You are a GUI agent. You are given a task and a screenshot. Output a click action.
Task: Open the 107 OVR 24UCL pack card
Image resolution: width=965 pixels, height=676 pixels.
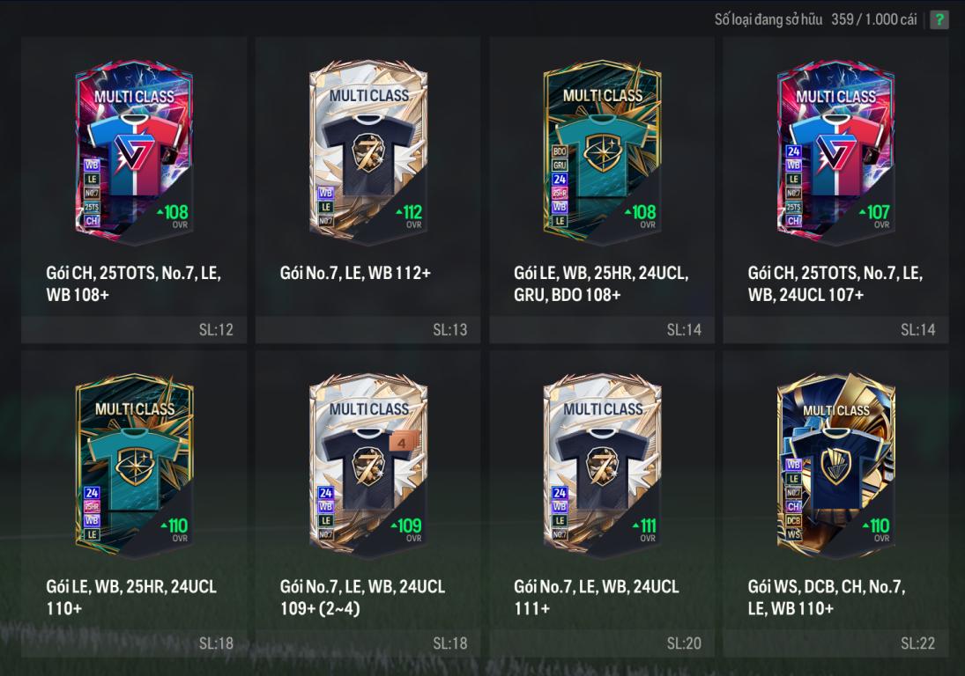(835, 151)
